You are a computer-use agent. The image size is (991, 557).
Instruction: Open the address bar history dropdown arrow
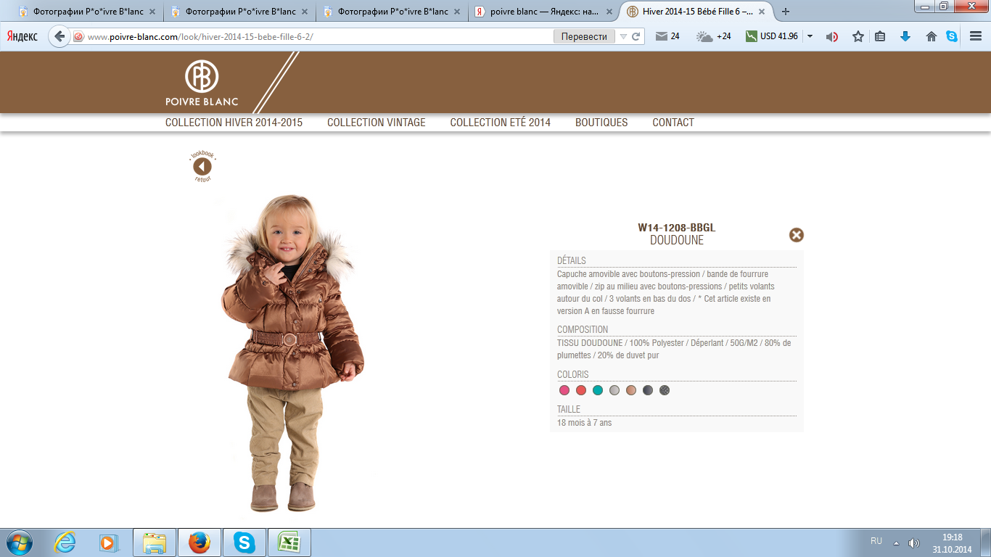point(622,36)
